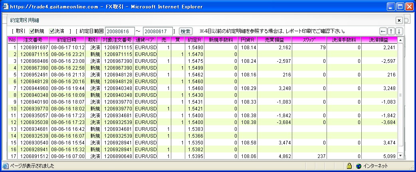The width and height of the screenshot is (416, 172).
Task: Click the status text ページが表示されました
Action: [32, 166]
